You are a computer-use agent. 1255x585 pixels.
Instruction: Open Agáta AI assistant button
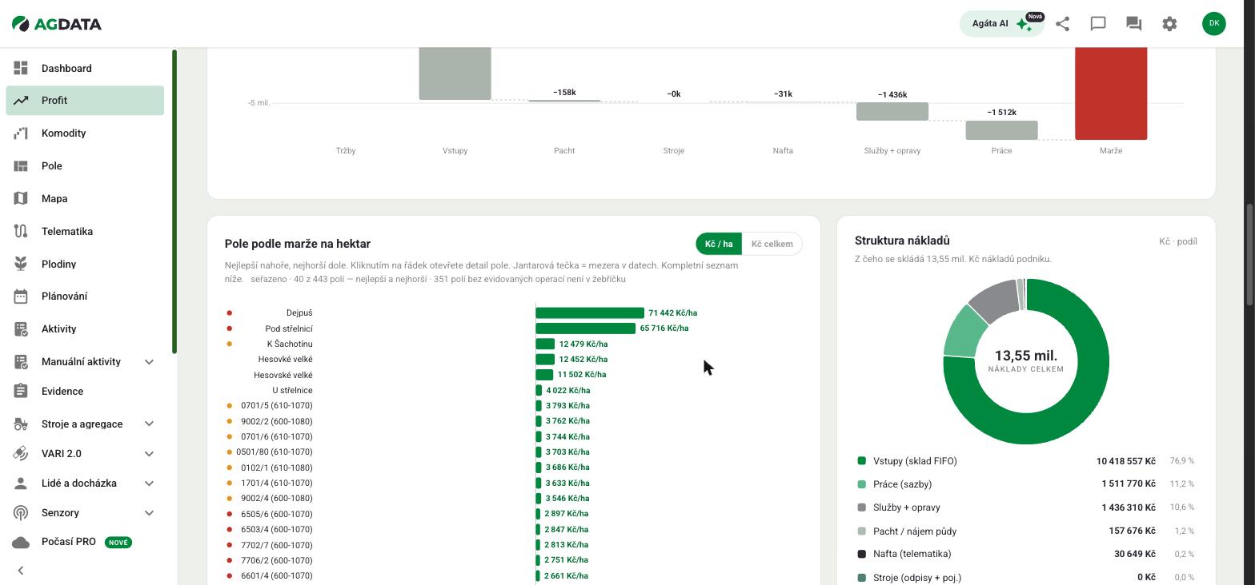click(x=1001, y=24)
